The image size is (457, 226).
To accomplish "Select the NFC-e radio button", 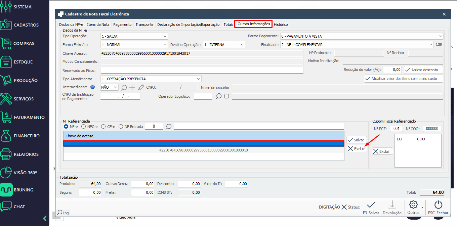I will click(x=84, y=127).
